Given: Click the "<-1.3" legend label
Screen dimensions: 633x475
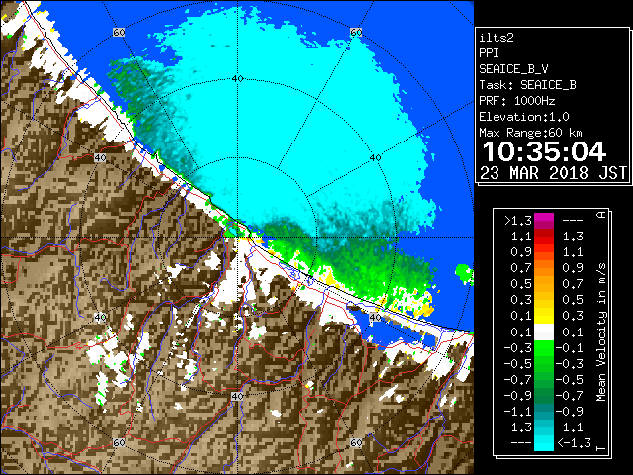Looking at the screenshot, I should tap(574, 442).
